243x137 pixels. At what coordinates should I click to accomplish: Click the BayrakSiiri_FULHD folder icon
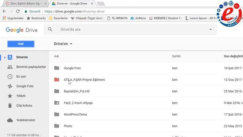tap(57, 91)
